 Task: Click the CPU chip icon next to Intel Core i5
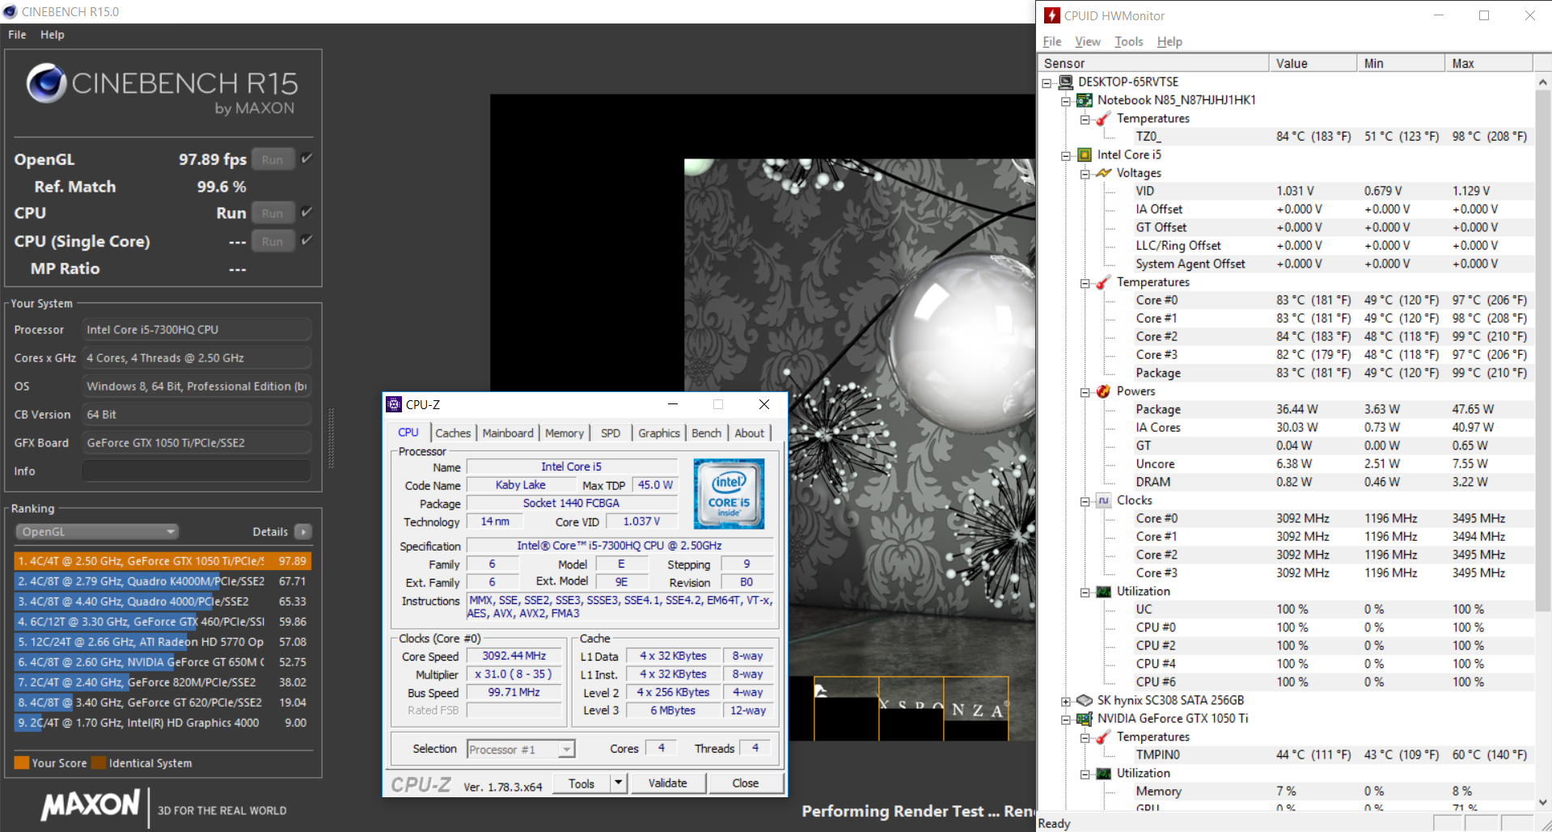pyautogui.click(x=1085, y=154)
